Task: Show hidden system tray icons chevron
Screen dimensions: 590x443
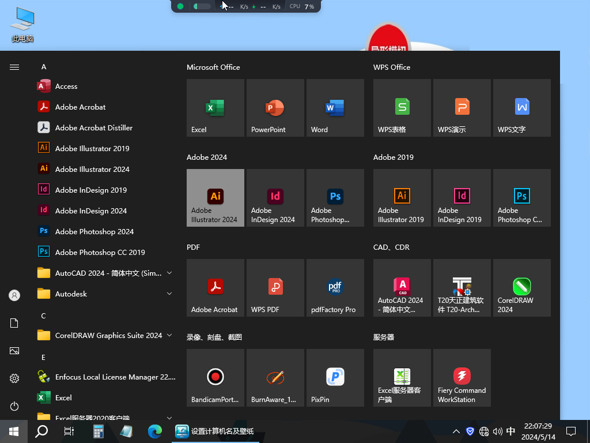Action: (456, 431)
